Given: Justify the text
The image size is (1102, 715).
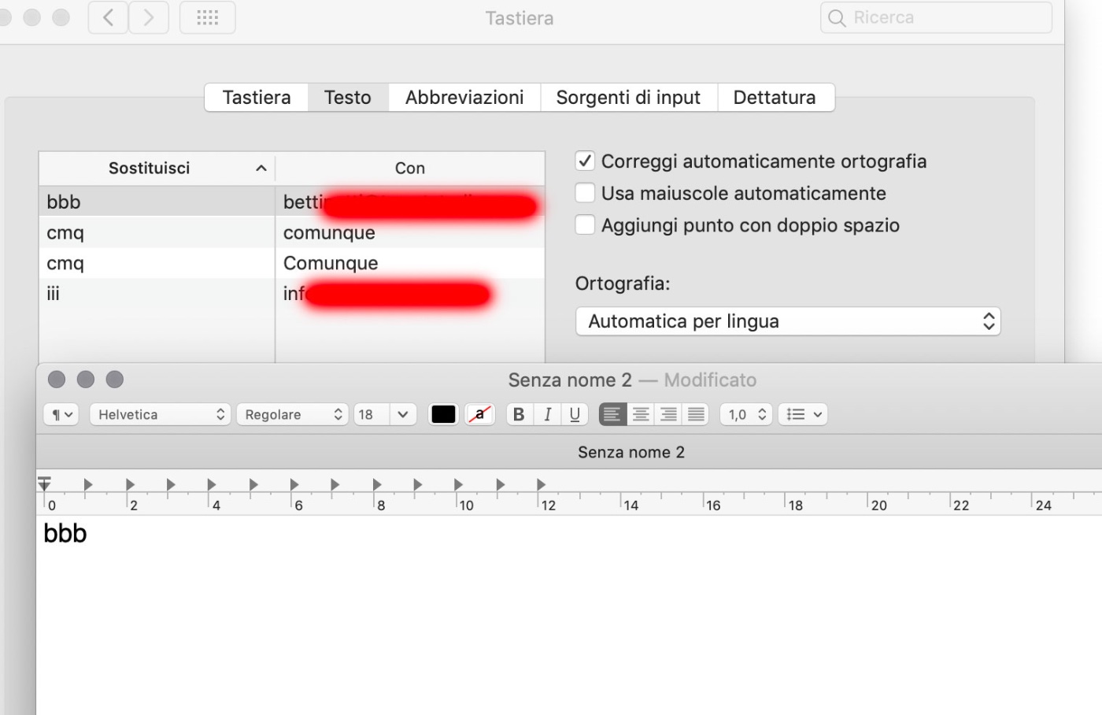Looking at the screenshot, I should (x=696, y=414).
